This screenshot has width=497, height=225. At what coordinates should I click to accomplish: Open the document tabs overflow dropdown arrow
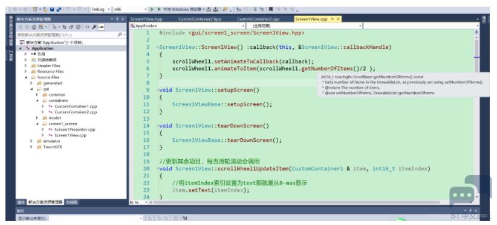pos(477,19)
